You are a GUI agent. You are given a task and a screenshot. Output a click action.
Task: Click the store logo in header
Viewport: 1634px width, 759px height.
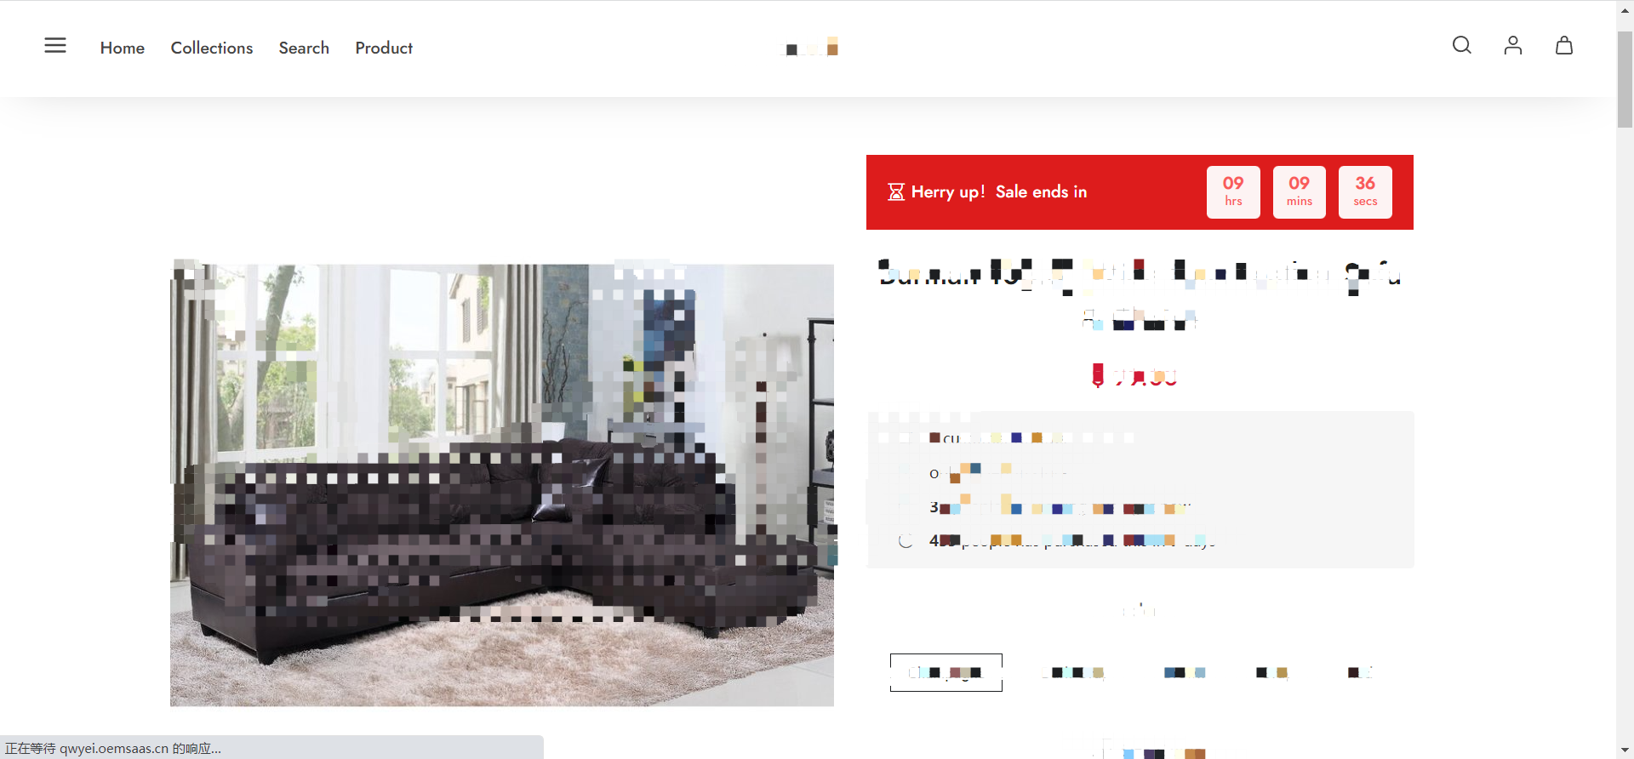tap(809, 47)
